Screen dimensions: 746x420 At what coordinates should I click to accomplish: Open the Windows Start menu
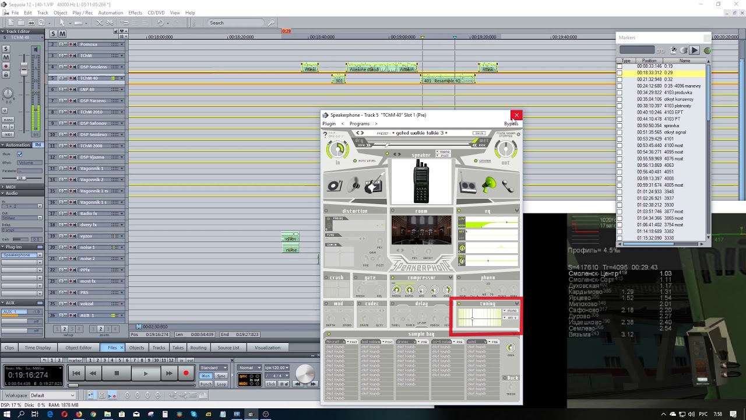(7, 414)
